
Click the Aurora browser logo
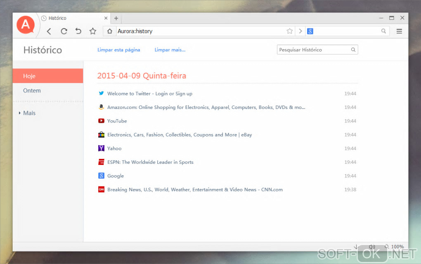click(26, 25)
